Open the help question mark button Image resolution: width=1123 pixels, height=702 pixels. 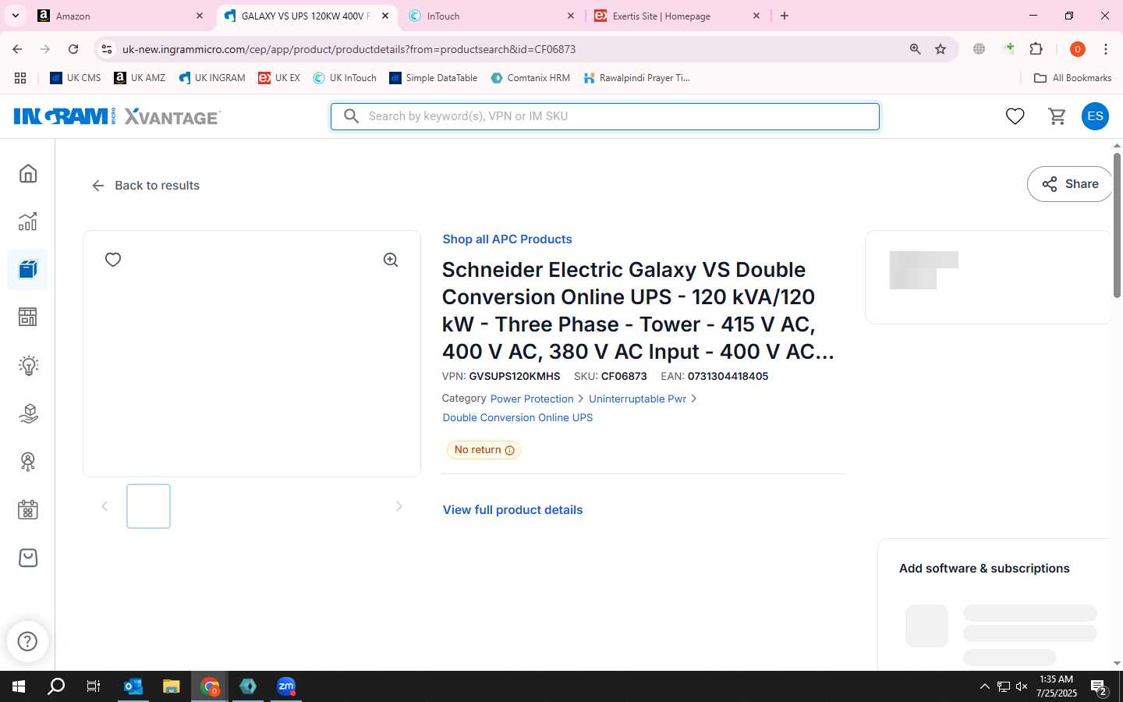coord(27,641)
